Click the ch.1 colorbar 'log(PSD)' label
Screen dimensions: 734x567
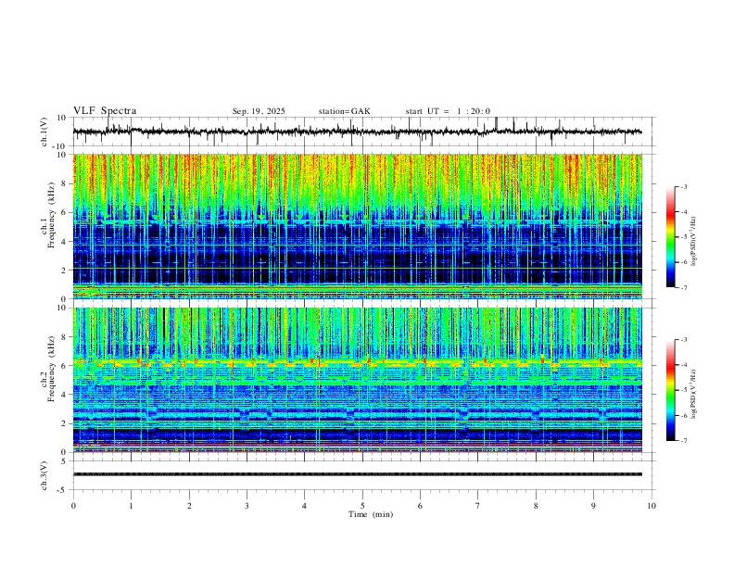pos(695,241)
